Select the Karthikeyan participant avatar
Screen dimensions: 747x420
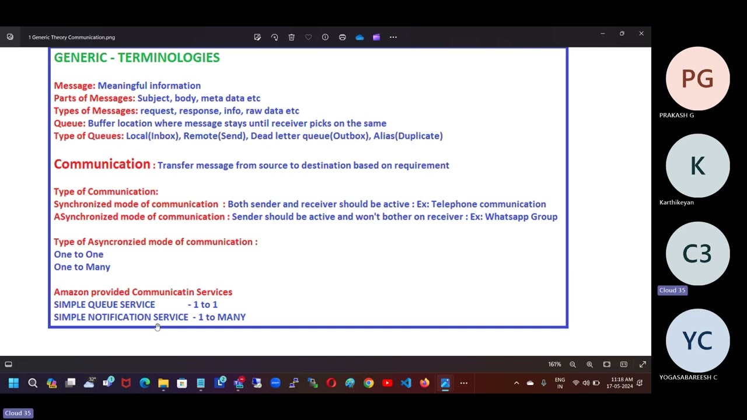(697, 166)
